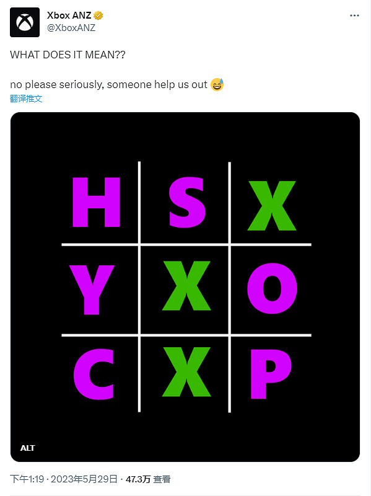Expand the ALT text description of the image
371x496 pixels.
tap(28, 448)
